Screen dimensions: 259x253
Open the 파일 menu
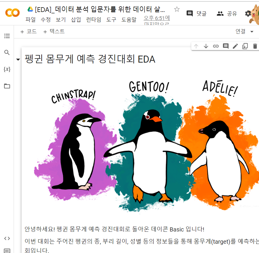pos(31,20)
